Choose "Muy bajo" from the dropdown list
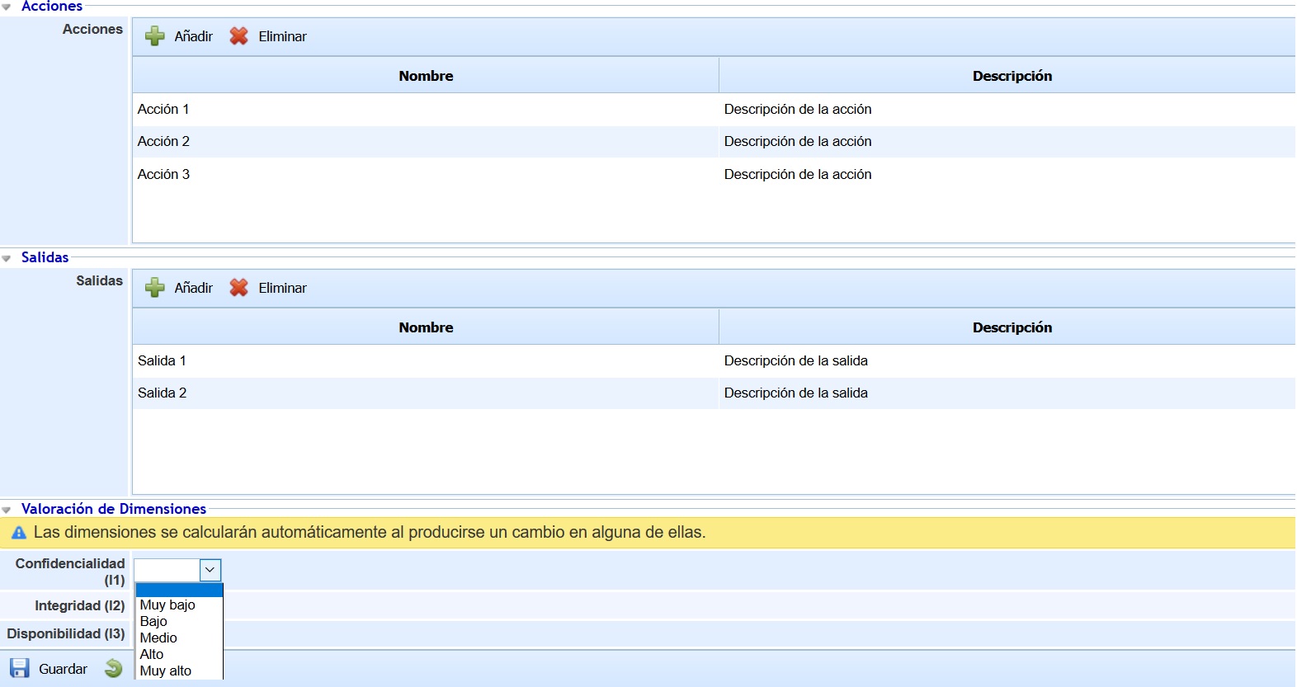Viewport: 1297px width, 687px height. pyautogui.click(x=167, y=605)
